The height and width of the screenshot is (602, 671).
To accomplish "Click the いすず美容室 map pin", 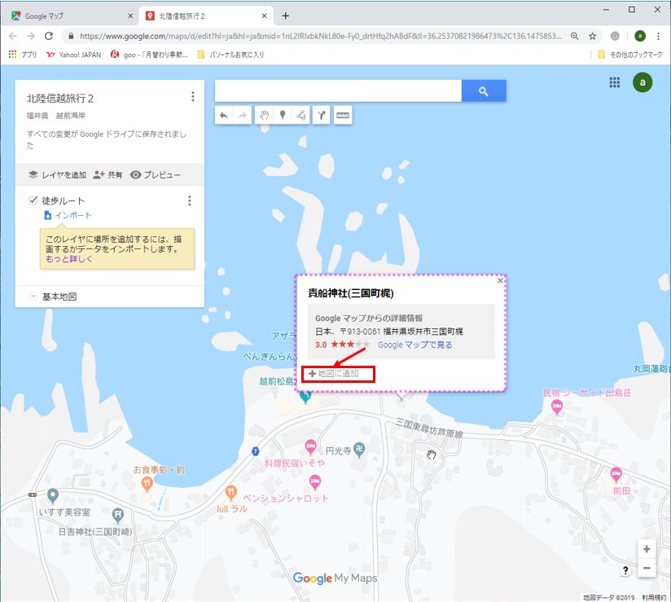I will [53, 495].
